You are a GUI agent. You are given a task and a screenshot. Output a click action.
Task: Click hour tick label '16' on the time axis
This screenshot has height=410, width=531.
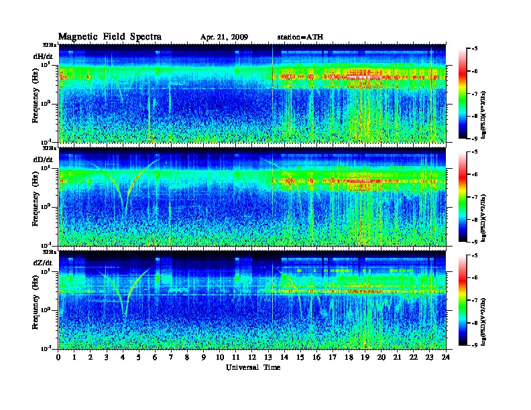tap(316, 358)
